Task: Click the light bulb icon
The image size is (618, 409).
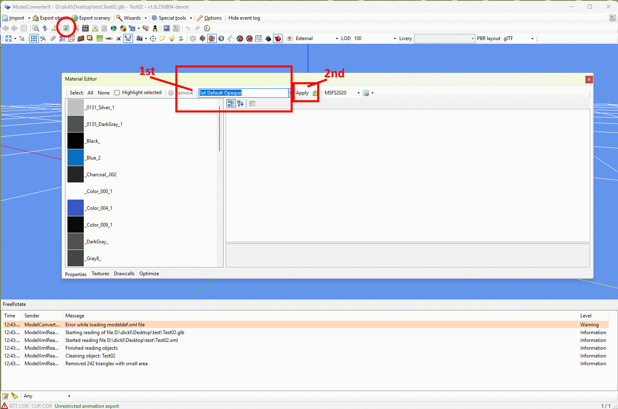Action: coord(172,38)
